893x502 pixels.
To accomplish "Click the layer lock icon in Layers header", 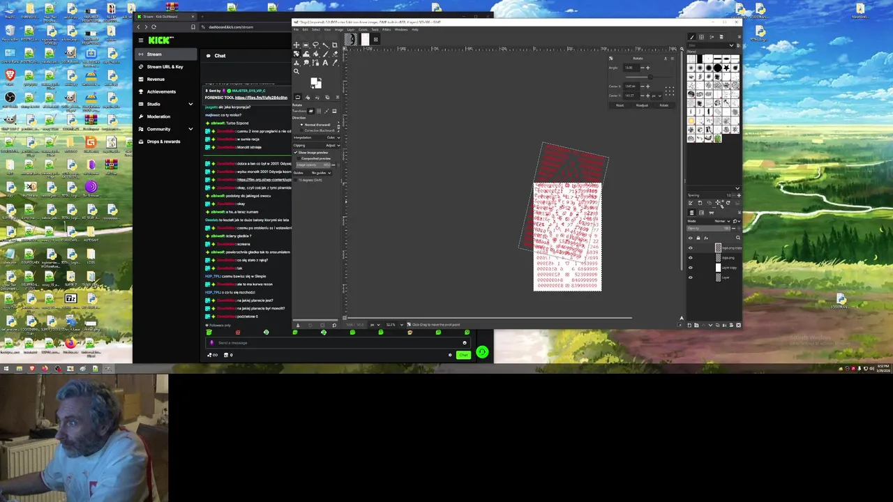I will click(698, 238).
